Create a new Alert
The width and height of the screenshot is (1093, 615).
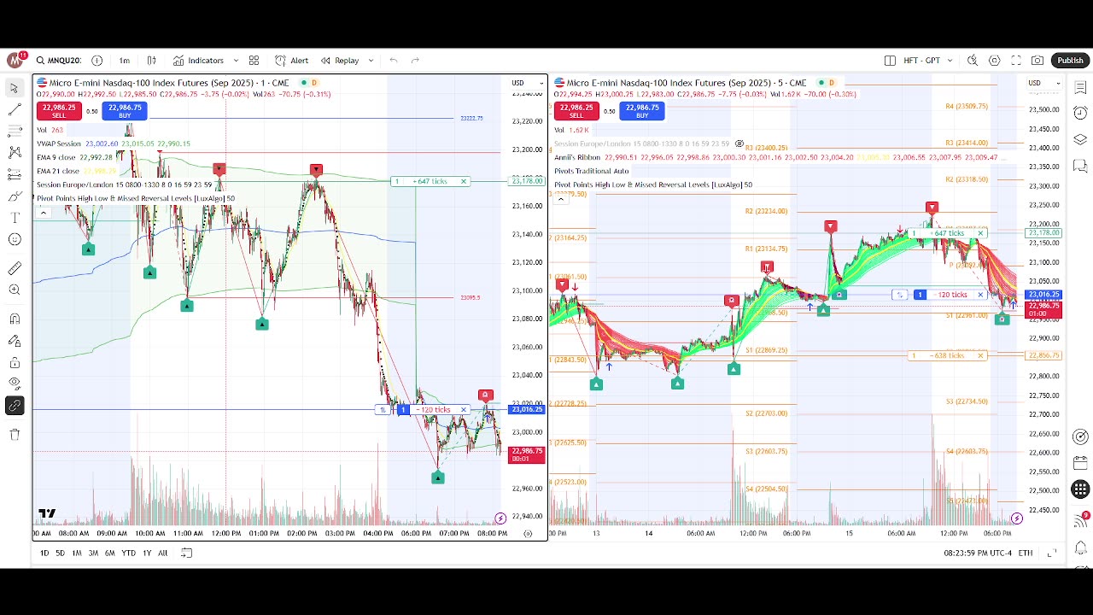(291, 61)
